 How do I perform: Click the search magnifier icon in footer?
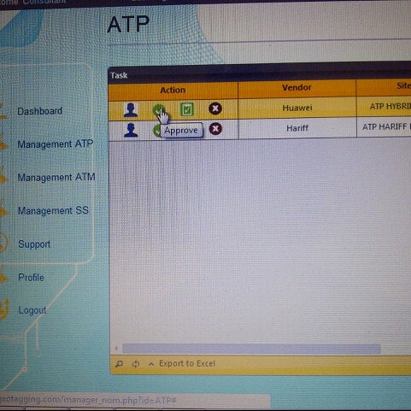(120, 364)
